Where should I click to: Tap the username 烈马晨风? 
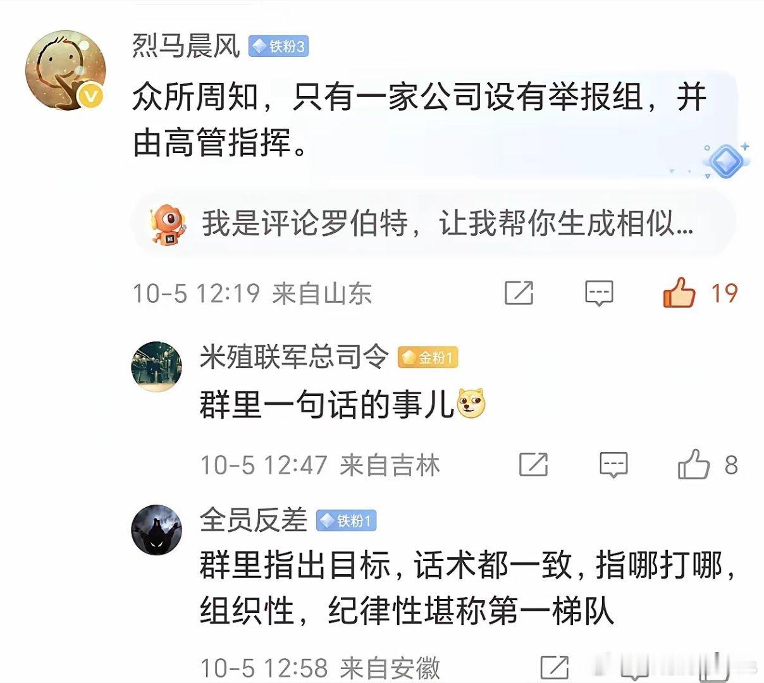click(x=187, y=46)
